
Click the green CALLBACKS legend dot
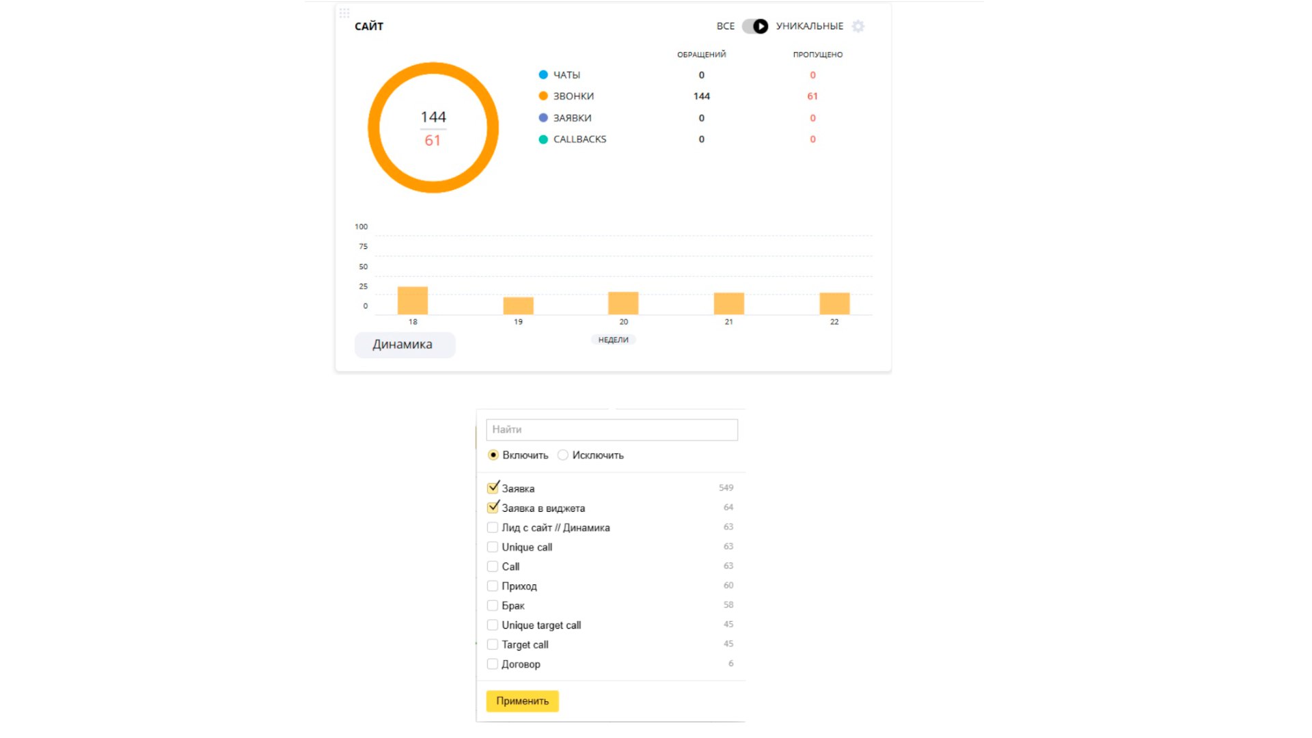coord(543,139)
